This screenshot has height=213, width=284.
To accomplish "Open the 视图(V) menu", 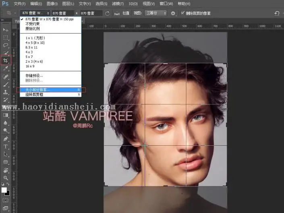I will pyautogui.click(x=149, y=4).
